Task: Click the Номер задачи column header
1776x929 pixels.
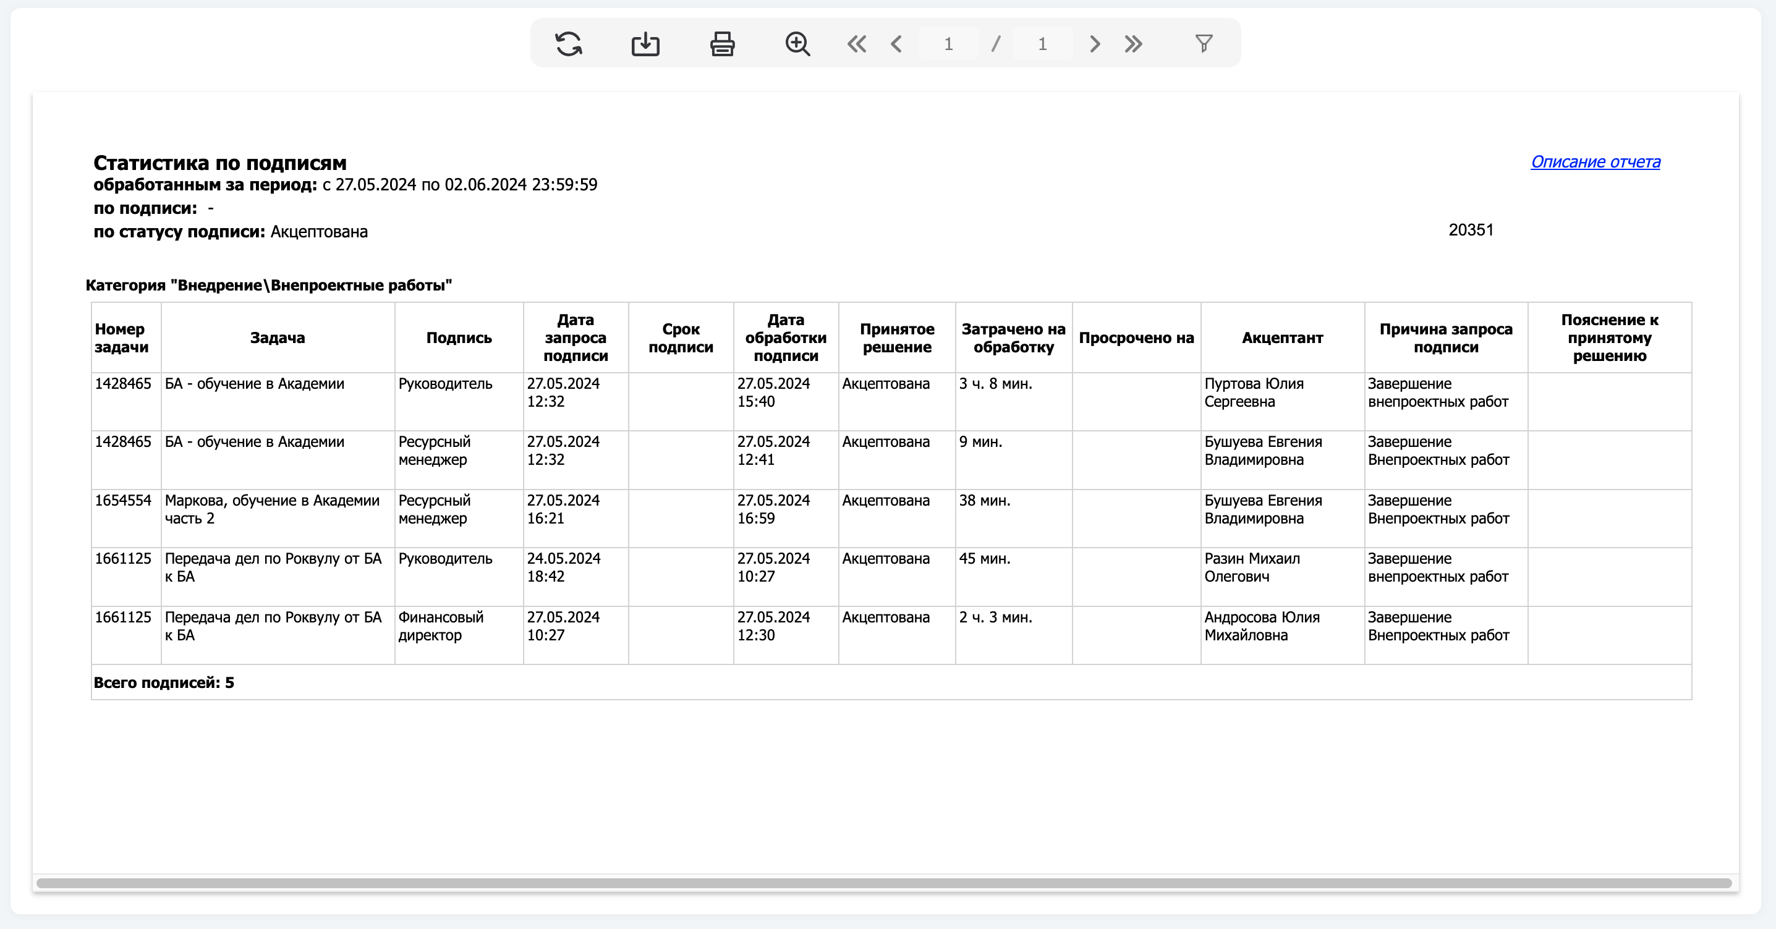Action: coord(126,337)
